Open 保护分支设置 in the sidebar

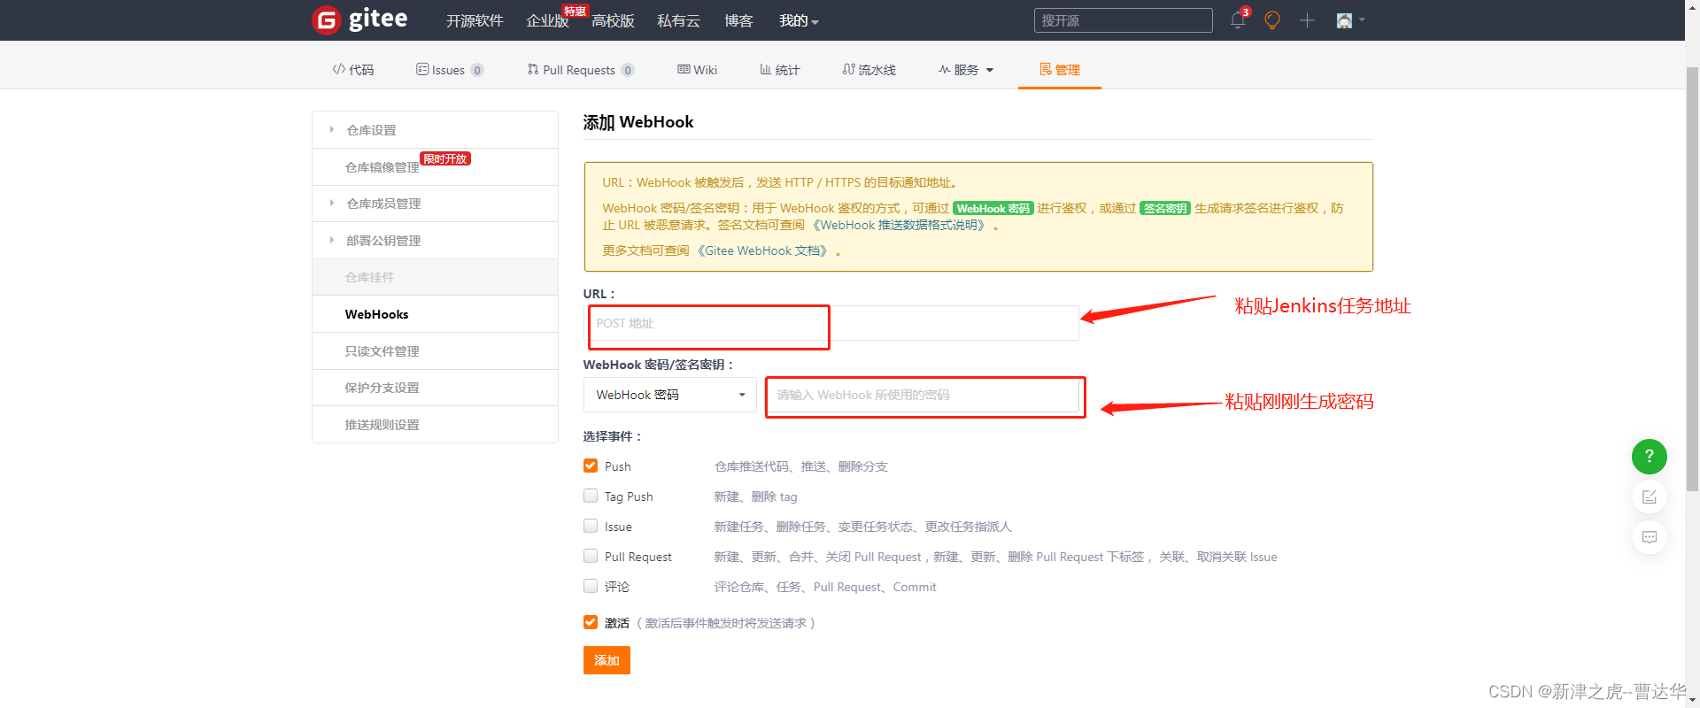[x=435, y=388]
